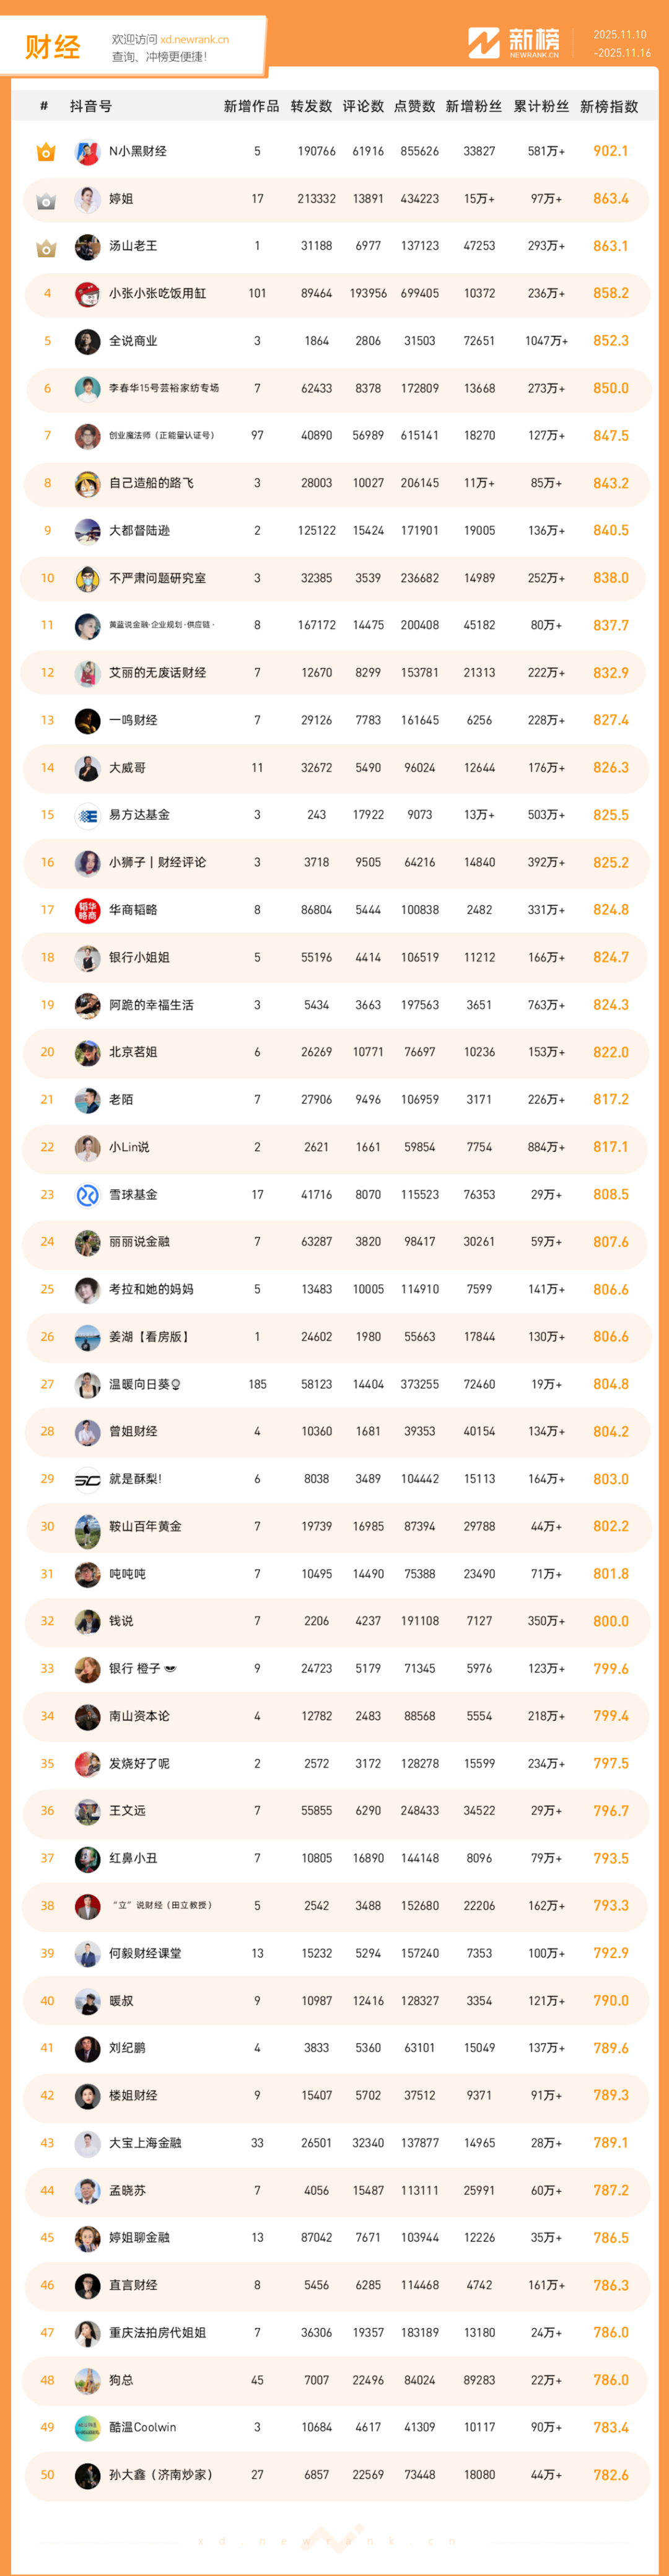This screenshot has height=2576, width=669.
Task: Select 全说商业 account name
Action: 133,341
